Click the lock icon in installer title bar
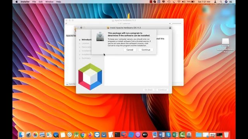Viewport: 248px width, 139px height. coord(170,27)
